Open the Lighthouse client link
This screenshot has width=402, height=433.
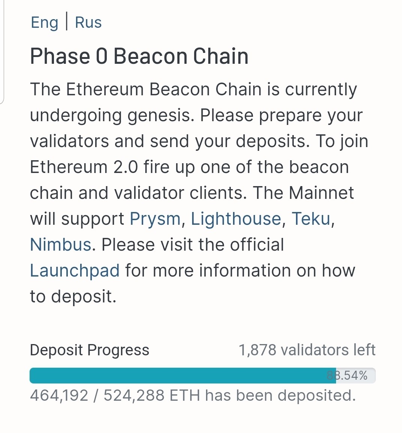(x=236, y=219)
